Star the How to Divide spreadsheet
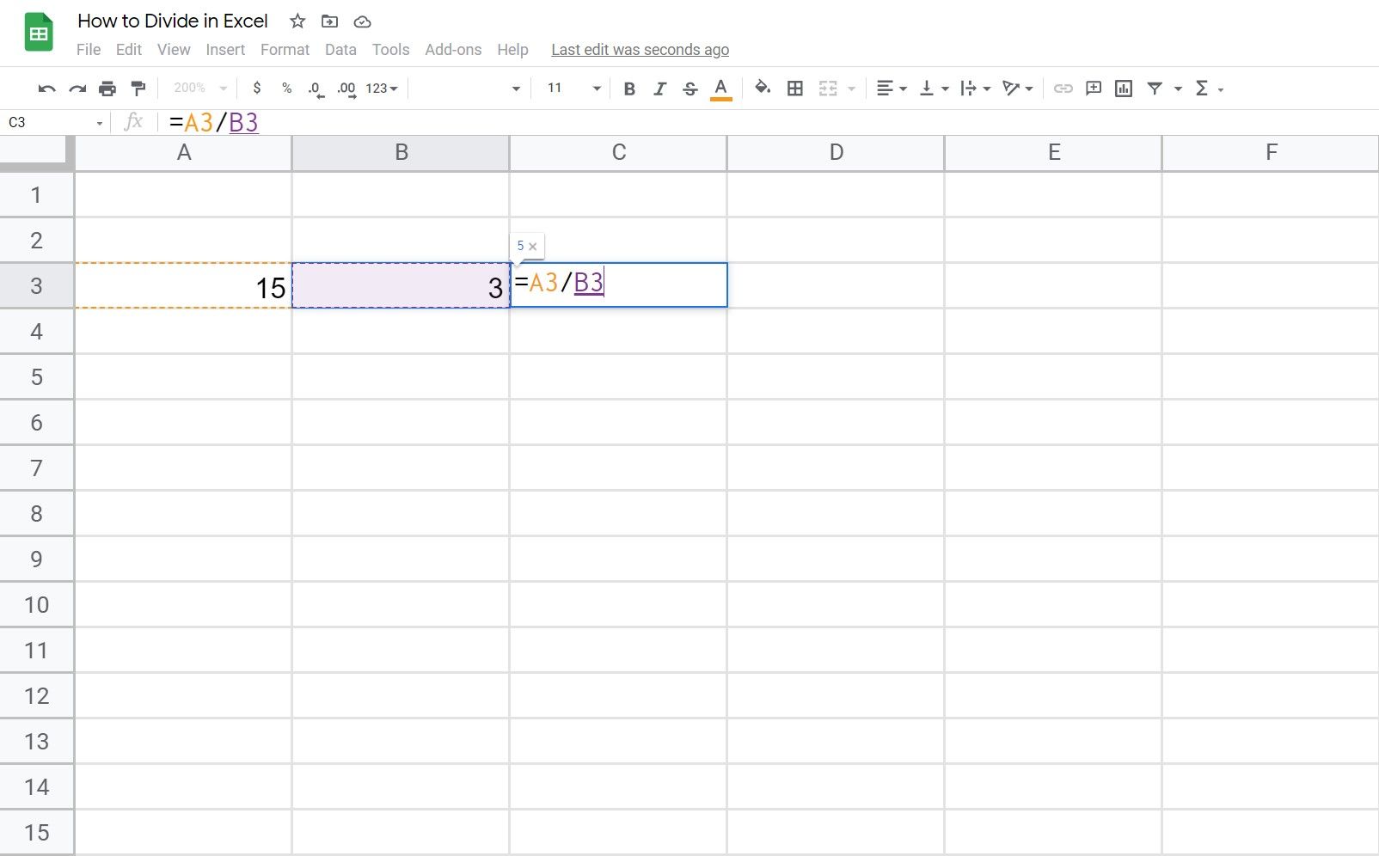The image size is (1379, 856). (x=297, y=21)
